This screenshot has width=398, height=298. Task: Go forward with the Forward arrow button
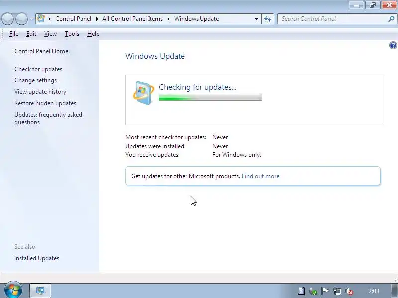21,19
